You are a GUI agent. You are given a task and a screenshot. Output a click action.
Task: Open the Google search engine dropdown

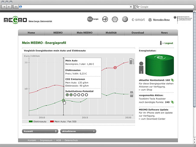[x=138, y=6]
